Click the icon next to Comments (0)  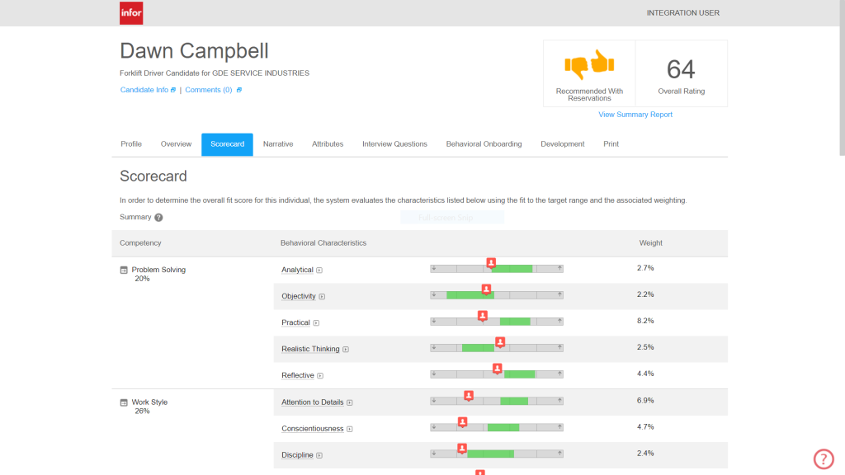point(238,90)
